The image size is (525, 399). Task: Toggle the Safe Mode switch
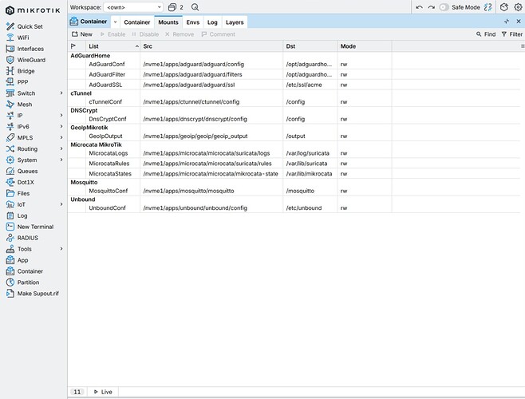(444, 7)
